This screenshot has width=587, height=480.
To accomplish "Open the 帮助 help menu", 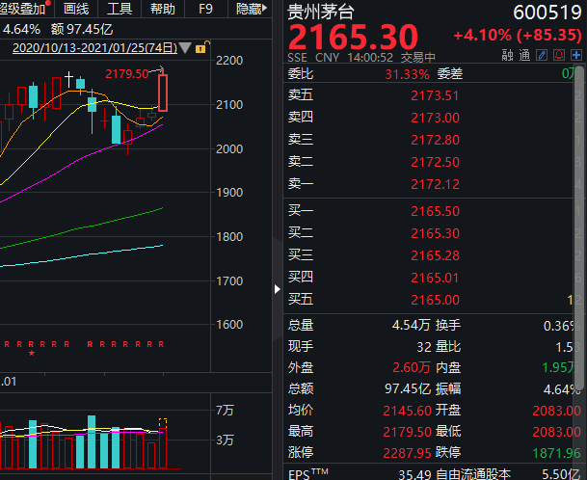I will 163,9.
